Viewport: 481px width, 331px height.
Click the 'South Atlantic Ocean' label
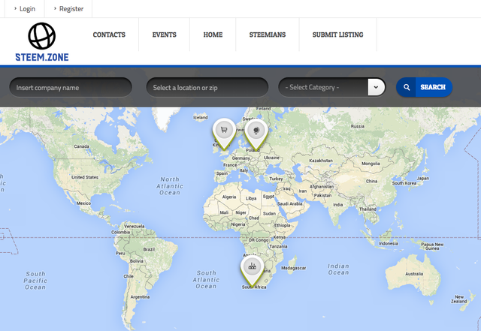(x=206, y=279)
